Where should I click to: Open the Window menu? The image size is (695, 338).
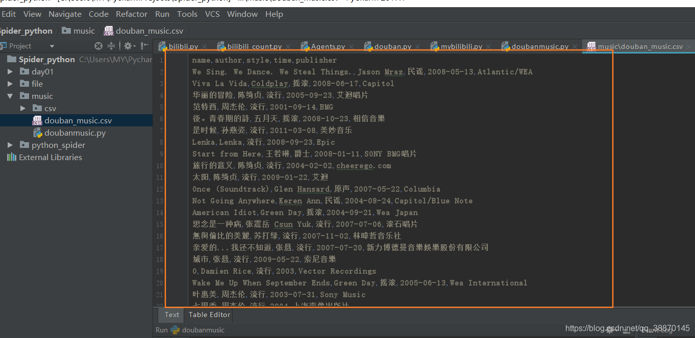(242, 14)
